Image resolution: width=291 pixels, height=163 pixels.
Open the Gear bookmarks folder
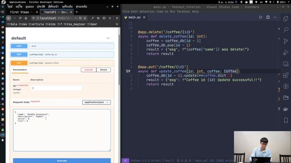[x=92, y=24]
